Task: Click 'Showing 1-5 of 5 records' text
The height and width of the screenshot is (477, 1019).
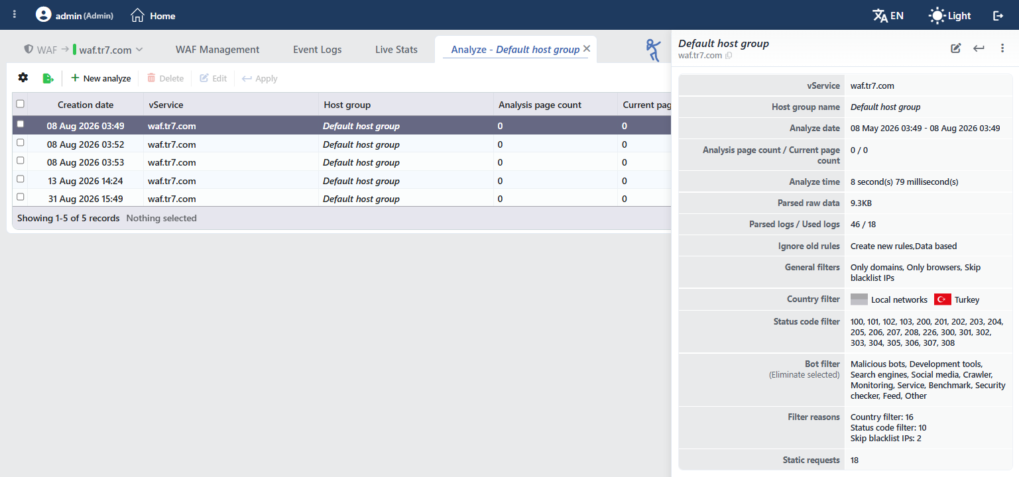Action: point(68,218)
